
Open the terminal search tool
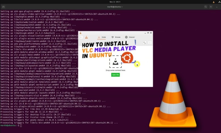pos(206,7)
